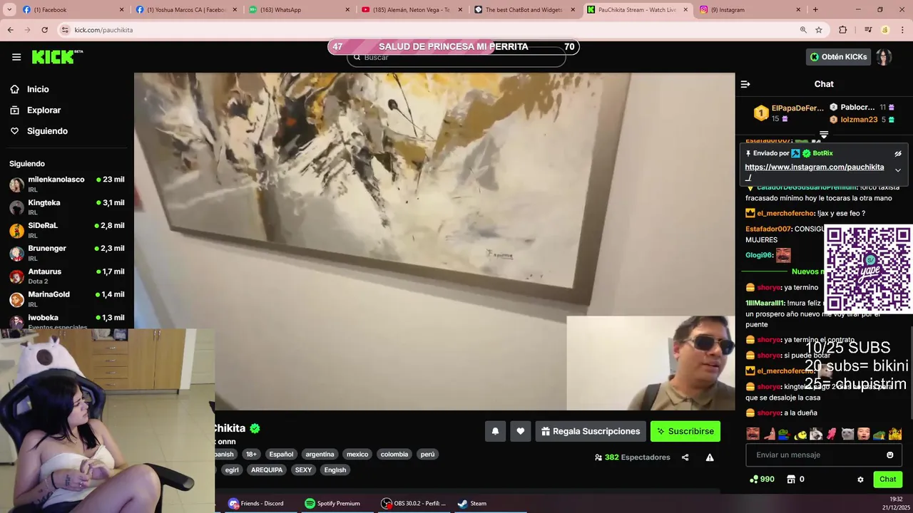Reload the page
The image size is (913, 513).
44,30
